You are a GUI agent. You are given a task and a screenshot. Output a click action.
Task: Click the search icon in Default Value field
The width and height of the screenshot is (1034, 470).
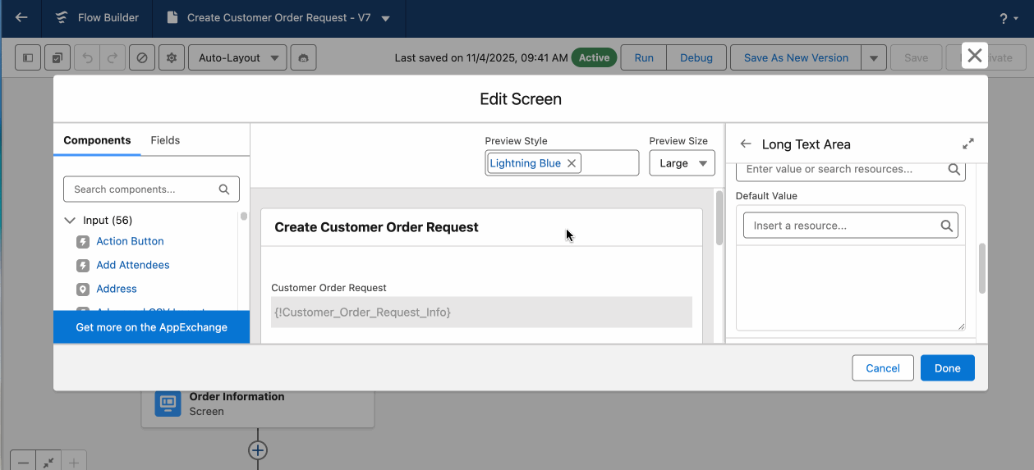946,226
